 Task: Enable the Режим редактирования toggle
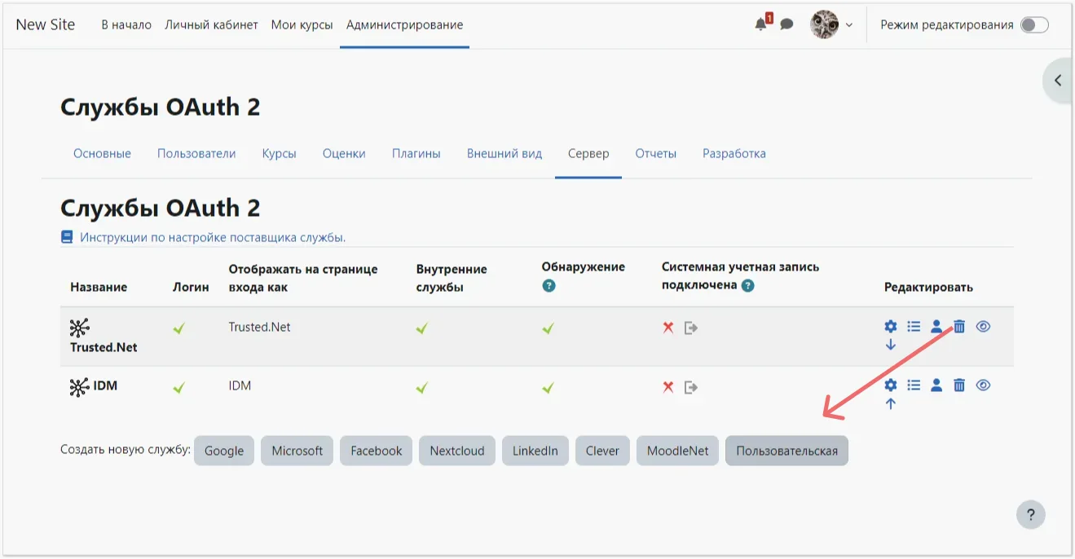point(1033,24)
